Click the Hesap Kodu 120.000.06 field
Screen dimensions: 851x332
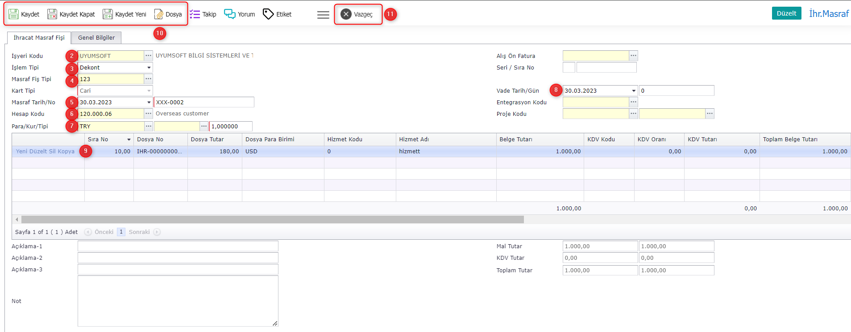pos(111,114)
